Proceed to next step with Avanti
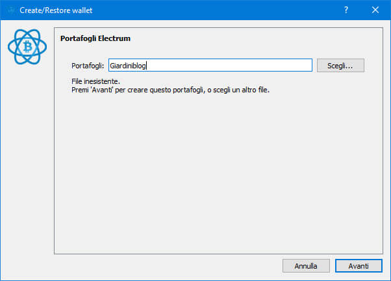Screen dimensions: 391x281 (359, 266)
